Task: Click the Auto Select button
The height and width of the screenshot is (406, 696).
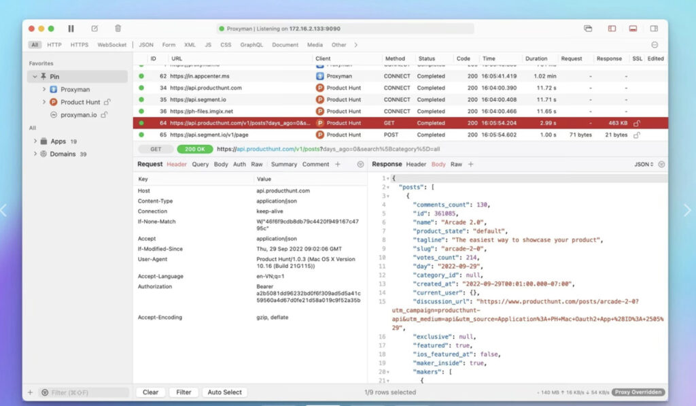Action: pyautogui.click(x=224, y=392)
